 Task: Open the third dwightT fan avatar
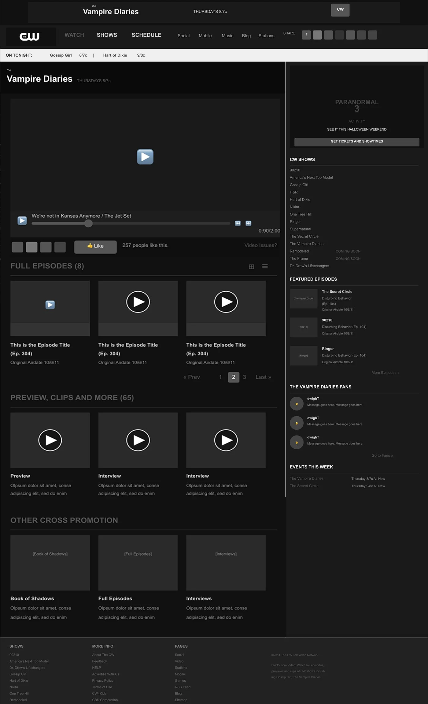click(297, 442)
